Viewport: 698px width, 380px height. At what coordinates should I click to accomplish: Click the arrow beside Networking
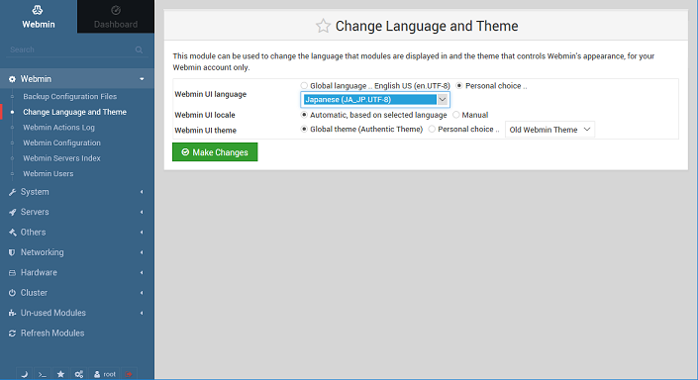click(142, 252)
